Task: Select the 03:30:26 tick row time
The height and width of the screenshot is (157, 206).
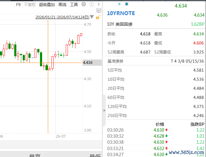Action: point(115,130)
